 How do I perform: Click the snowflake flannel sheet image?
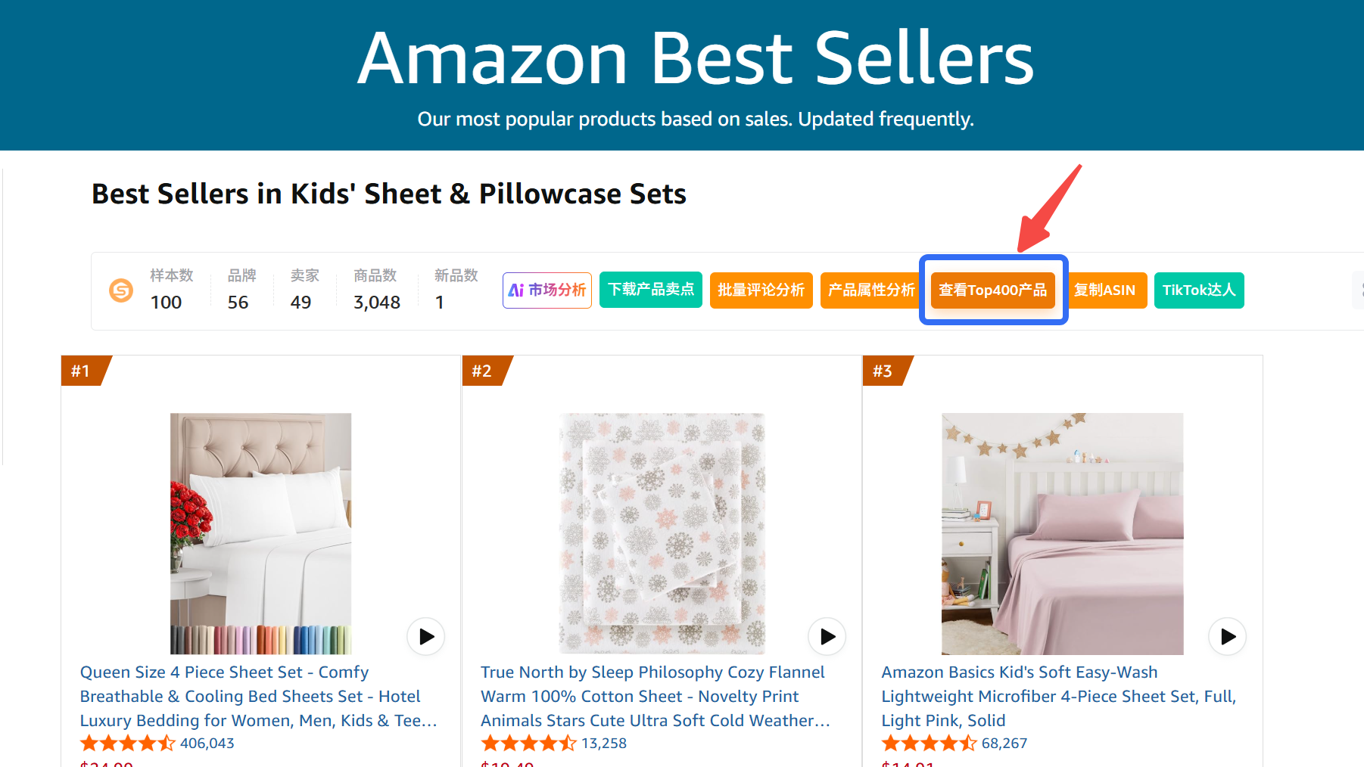(662, 533)
